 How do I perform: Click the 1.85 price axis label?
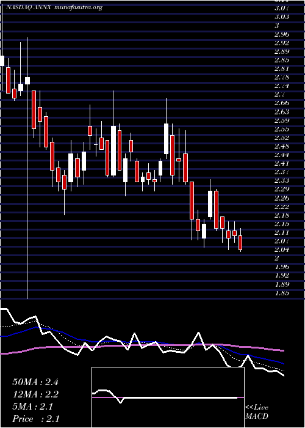point(282,293)
